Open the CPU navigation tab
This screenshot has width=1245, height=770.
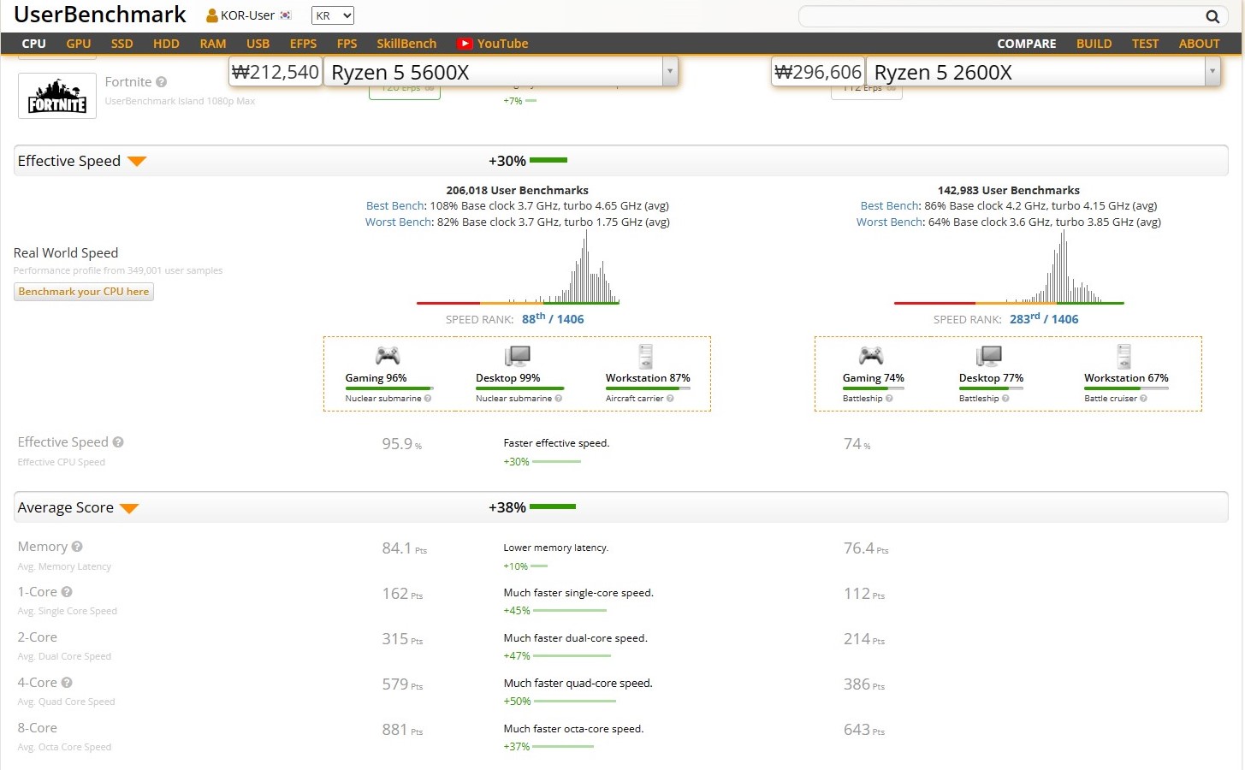click(34, 44)
